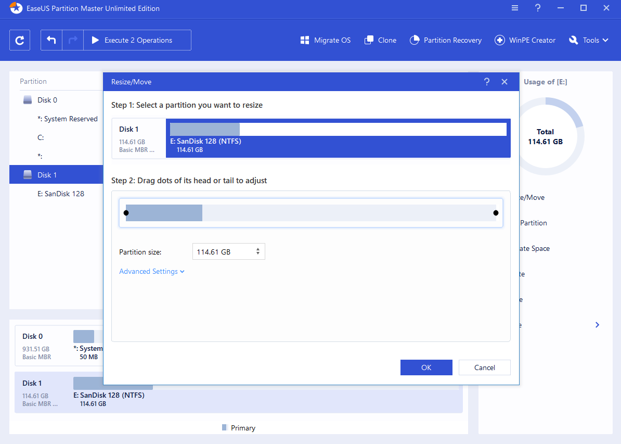Close the Resize/Move dialog

504,82
